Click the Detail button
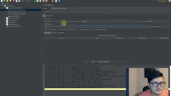 [x=87, y=62]
